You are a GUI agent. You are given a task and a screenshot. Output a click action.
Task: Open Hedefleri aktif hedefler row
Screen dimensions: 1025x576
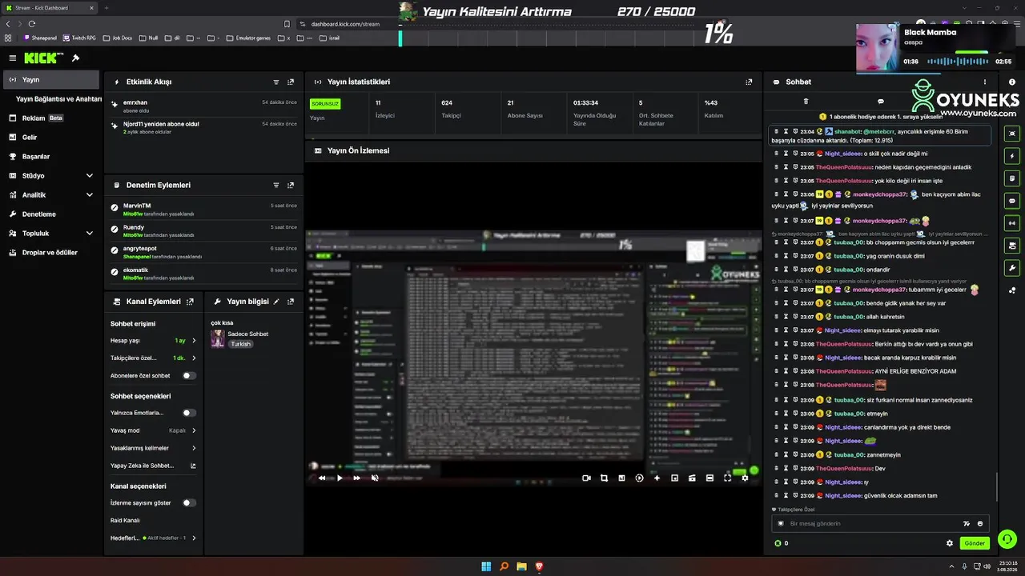pos(153,538)
